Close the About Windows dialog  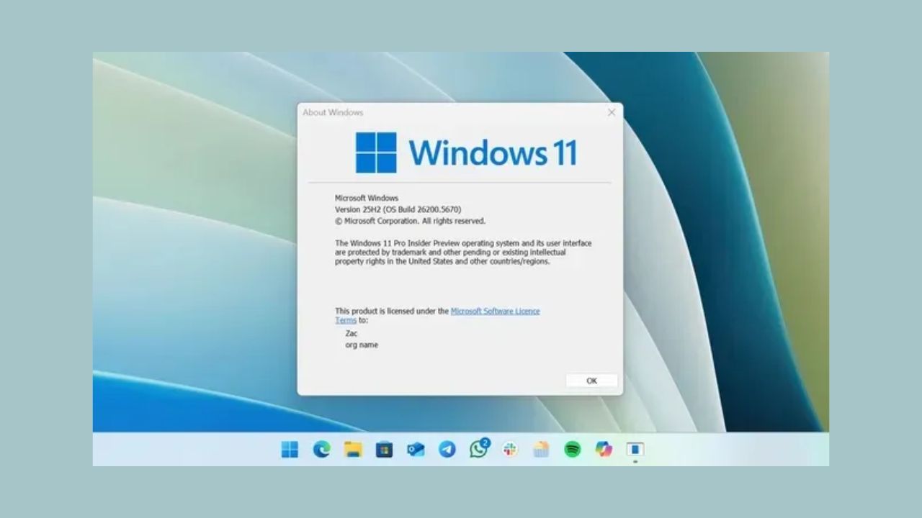point(612,112)
